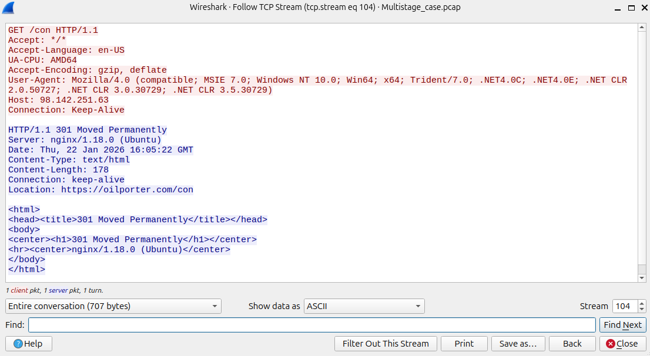
Task: Click the Wireshark shark fin logo
Action: tap(8, 8)
